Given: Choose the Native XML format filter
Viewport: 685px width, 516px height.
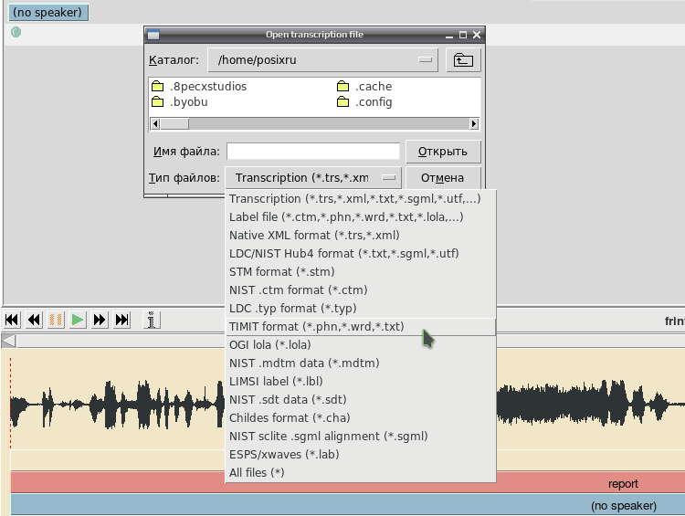Looking at the screenshot, I should point(361,236).
